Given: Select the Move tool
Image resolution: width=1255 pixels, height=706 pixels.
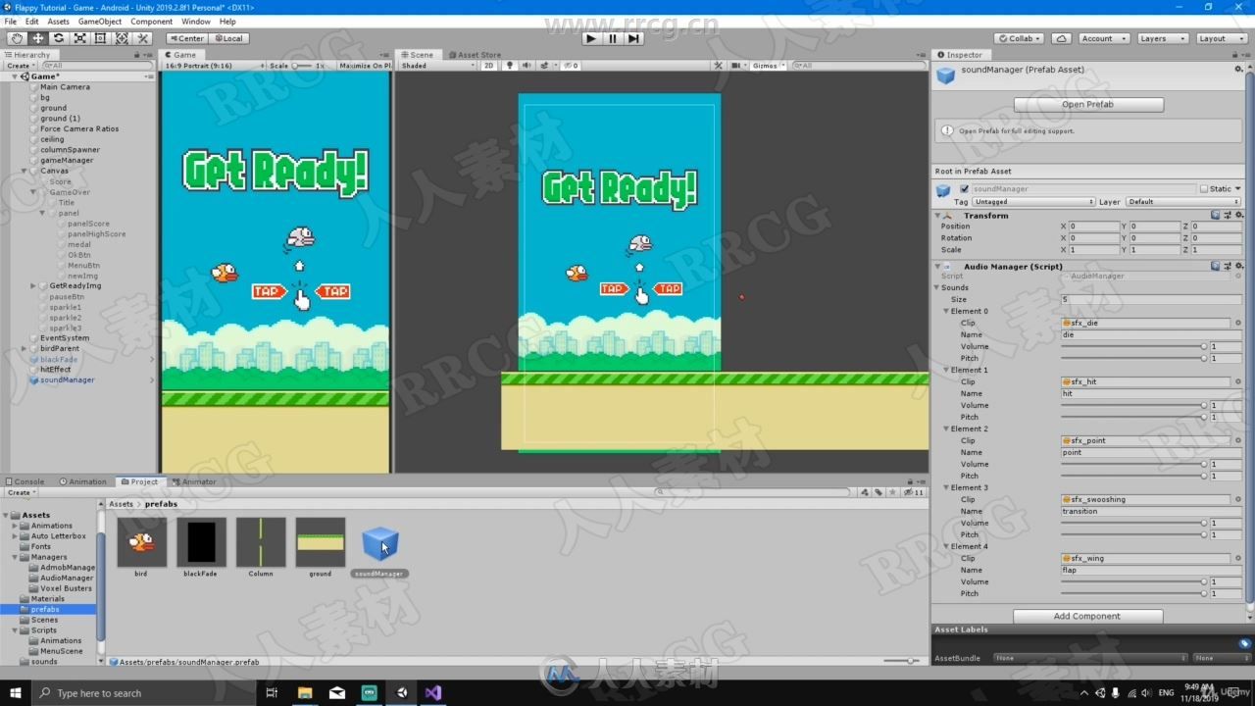Looking at the screenshot, I should click(x=38, y=38).
